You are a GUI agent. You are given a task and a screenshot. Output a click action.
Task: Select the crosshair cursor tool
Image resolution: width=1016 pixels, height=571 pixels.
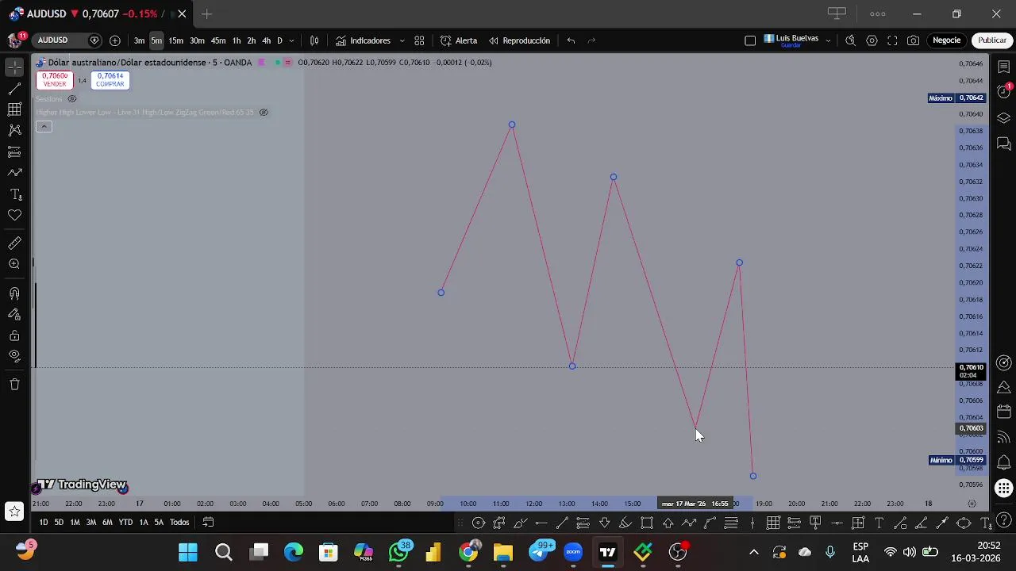click(14, 67)
